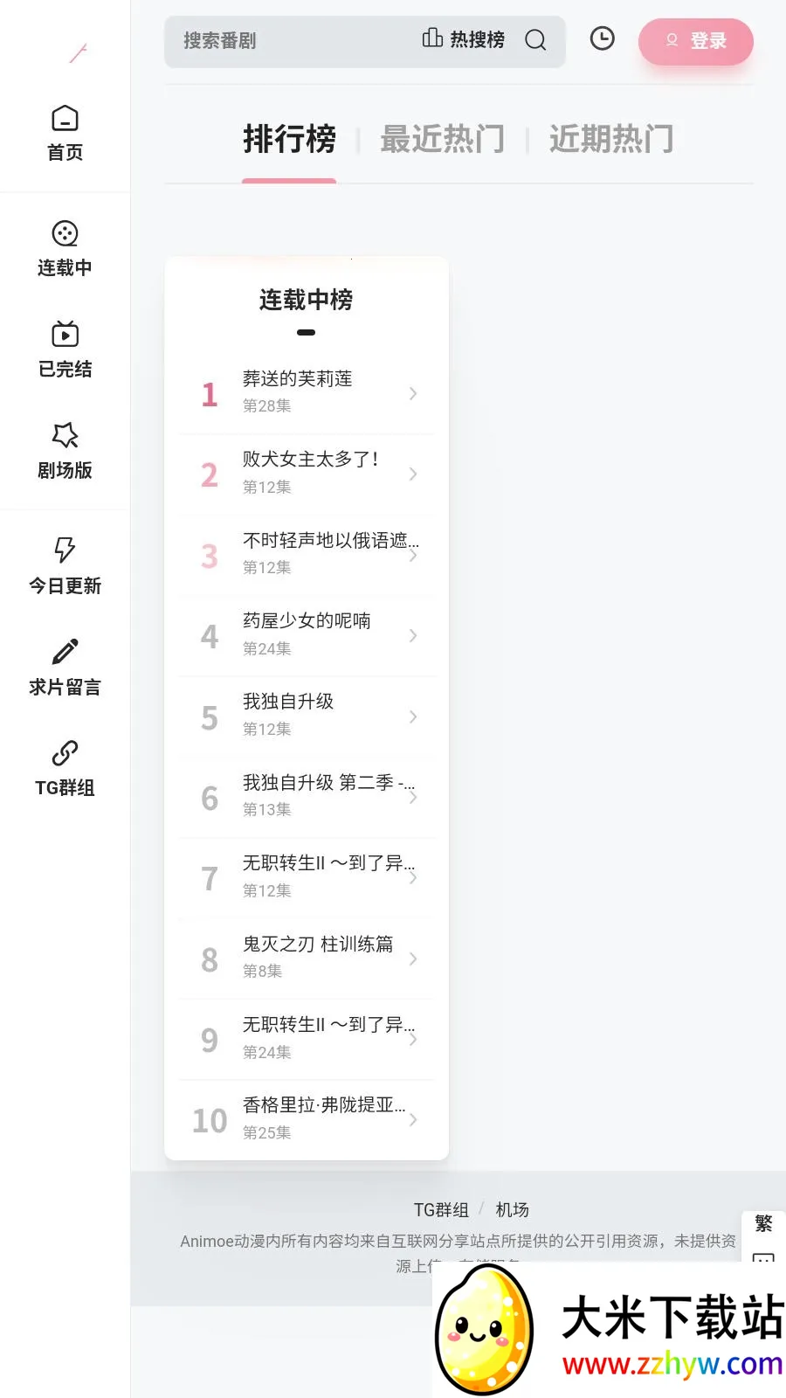Switch to the 最近热门 tab
Viewport: 786px width, 1398px height.
pyautogui.click(x=442, y=139)
